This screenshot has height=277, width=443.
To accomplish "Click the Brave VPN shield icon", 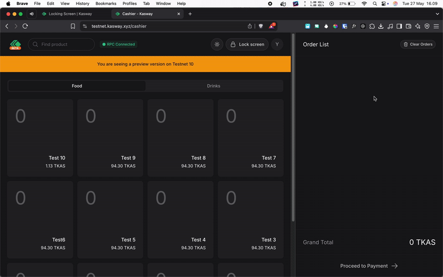I will tap(427, 26).
